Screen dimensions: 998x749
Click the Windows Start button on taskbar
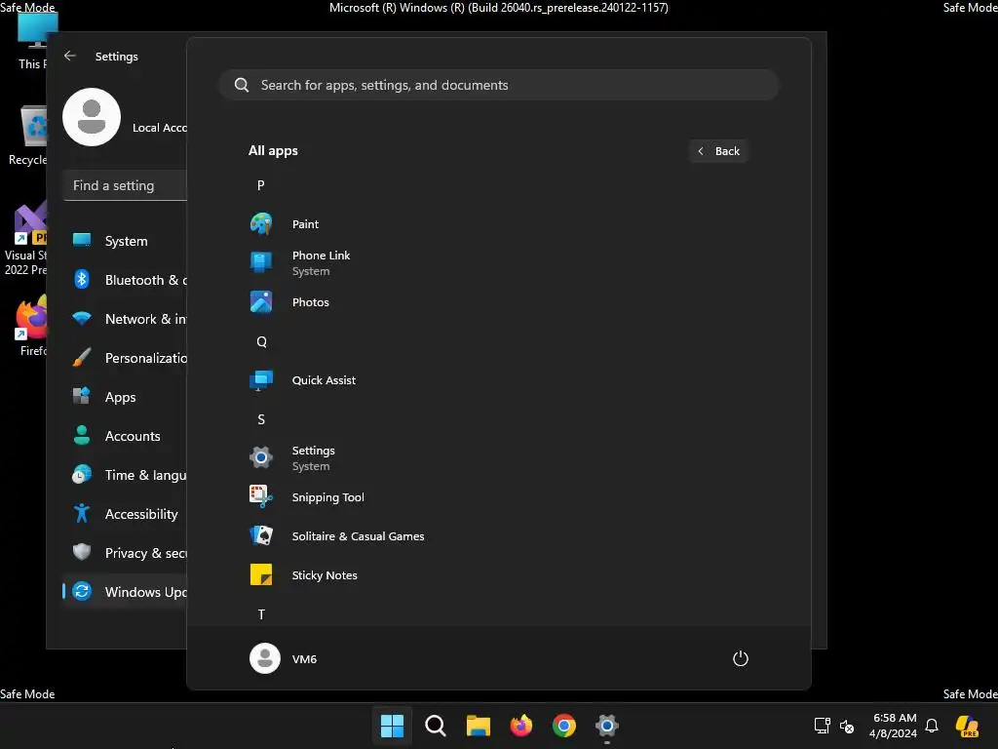tap(392, 726)
